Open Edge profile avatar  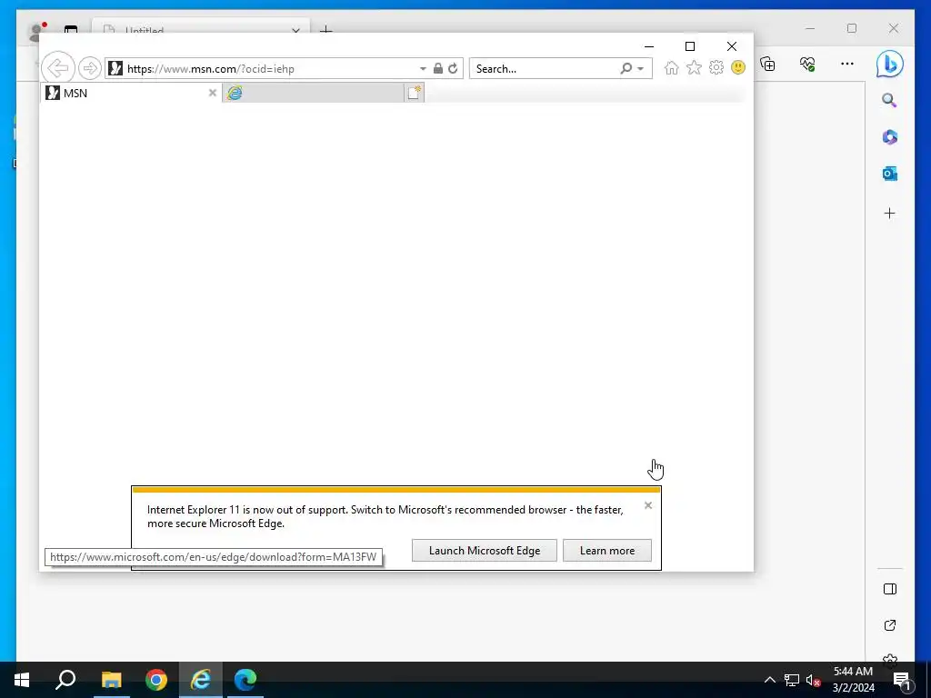tap(38, 30)
